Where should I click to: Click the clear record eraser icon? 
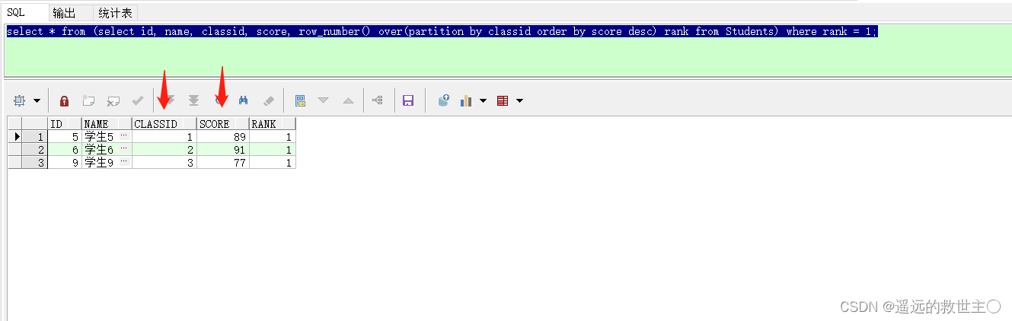pyautogui.click(x=268, y=100)
